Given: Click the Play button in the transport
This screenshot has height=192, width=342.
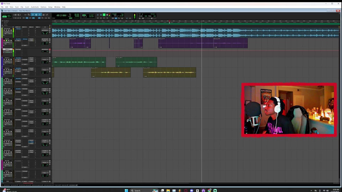Looking at the screenshot, I should tap(104, 15).
